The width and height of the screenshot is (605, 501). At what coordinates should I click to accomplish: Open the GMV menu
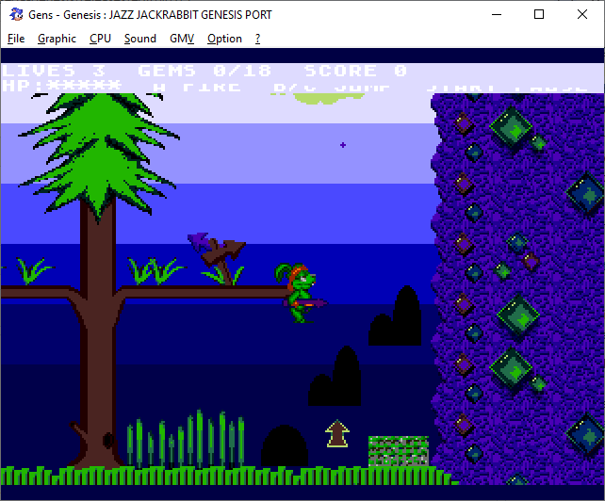point(182,39)
